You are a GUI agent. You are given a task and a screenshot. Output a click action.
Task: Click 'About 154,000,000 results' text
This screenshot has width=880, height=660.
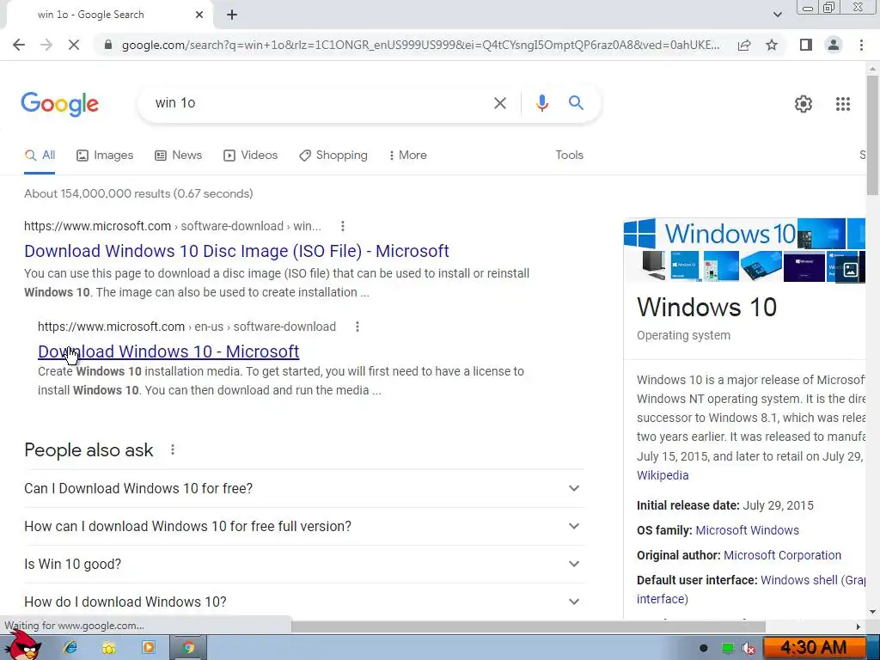(x=97, y=193)
